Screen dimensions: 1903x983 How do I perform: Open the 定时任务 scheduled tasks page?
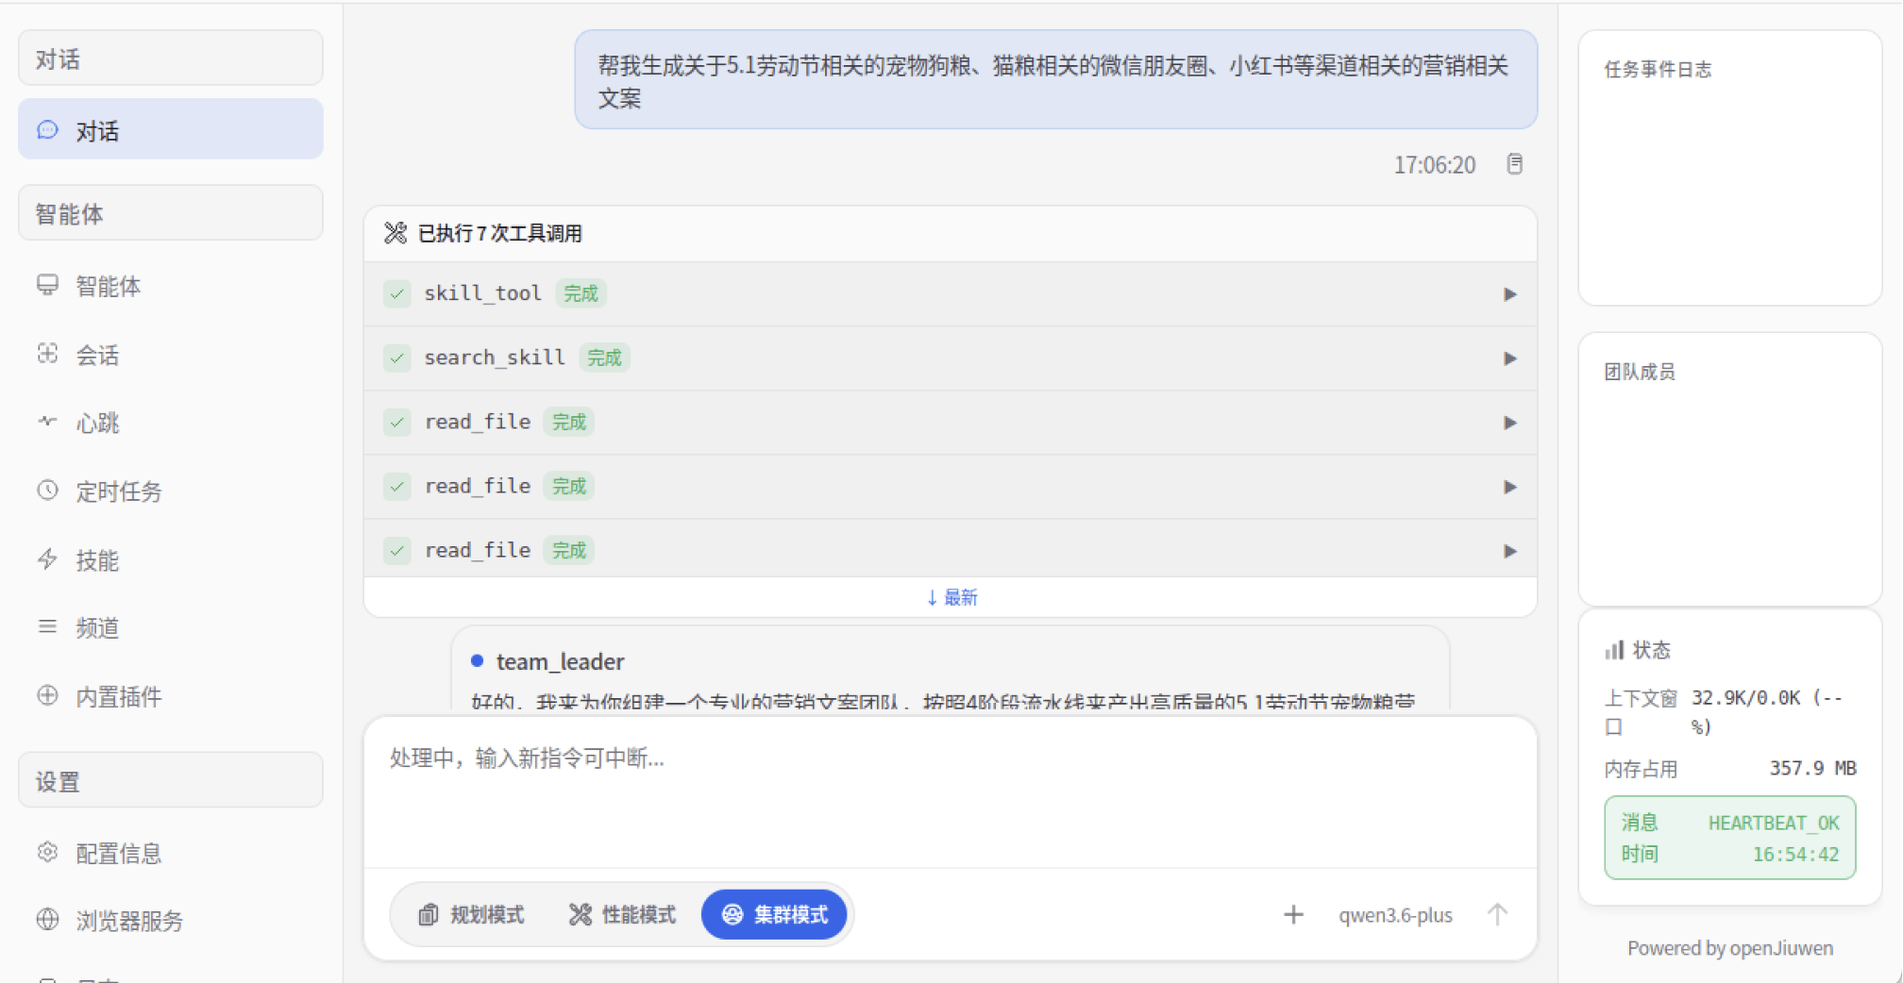coord(171,491)
